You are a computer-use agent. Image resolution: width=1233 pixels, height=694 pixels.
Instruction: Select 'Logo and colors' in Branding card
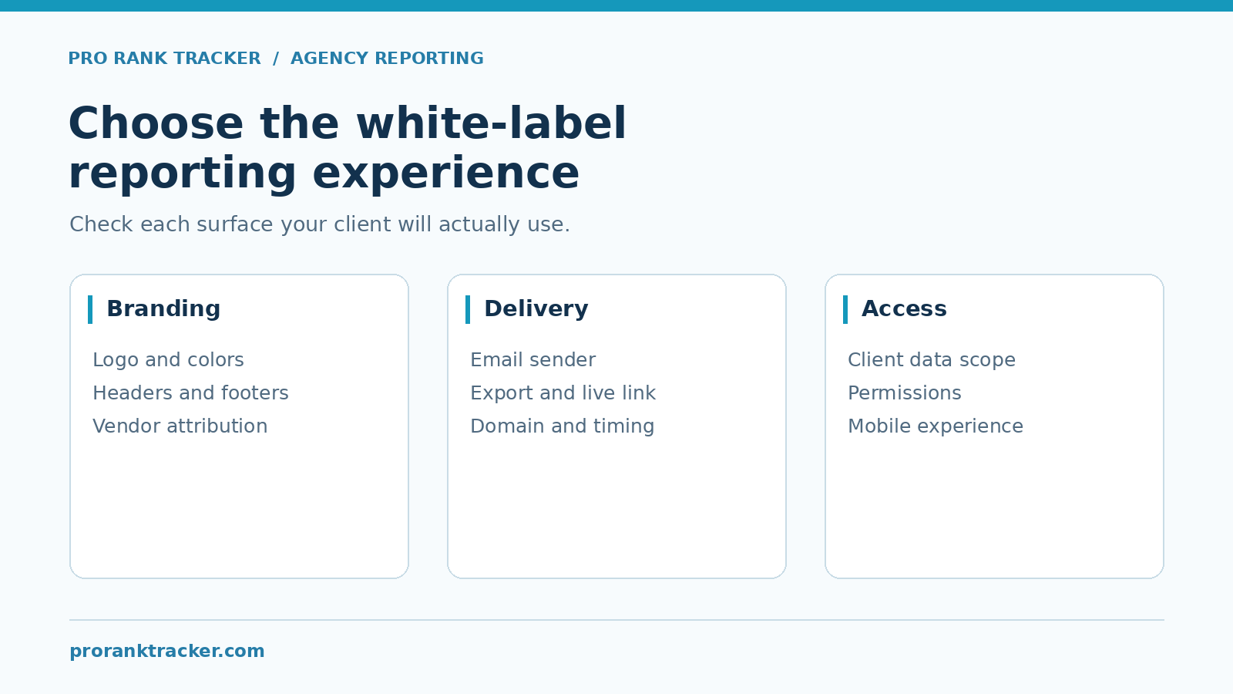(x=168, y=360)
